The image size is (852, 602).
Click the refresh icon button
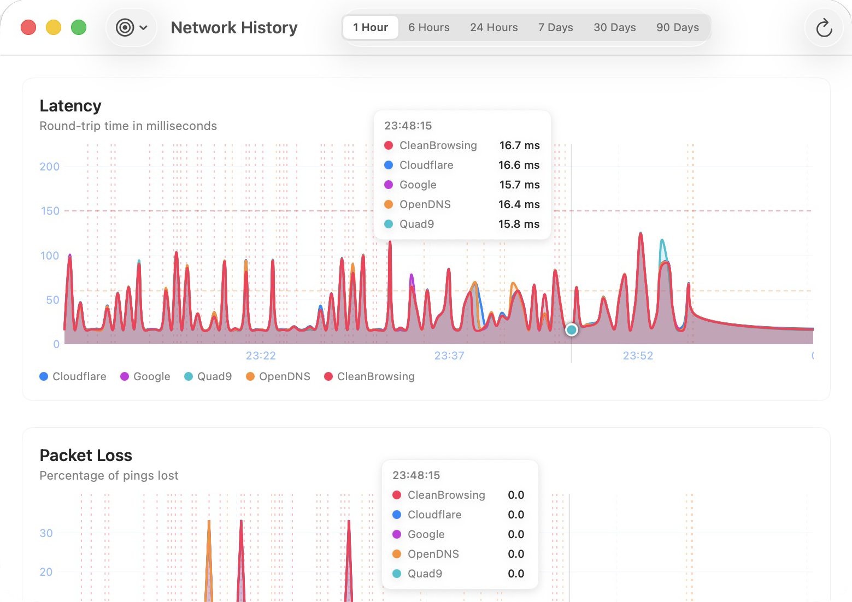click(x=824, y=28)
